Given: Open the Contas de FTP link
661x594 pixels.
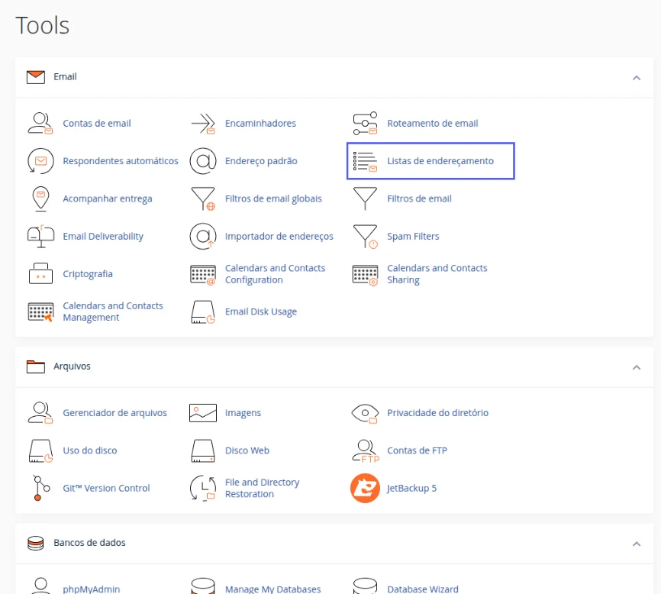Looking at the screenshot, I should tap(417, 450).
